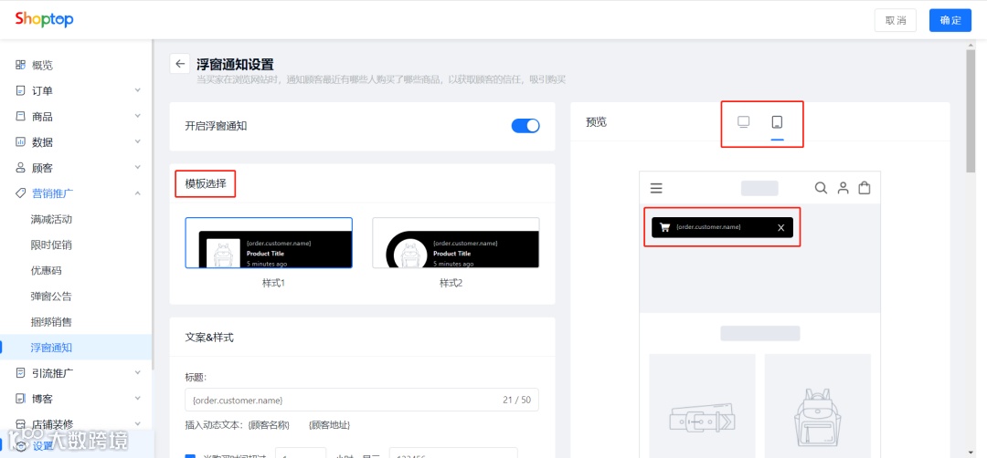Screen dimensions: 987x458
Task: Insert {顾客地址} dynamic text
Action: (329, 425)
